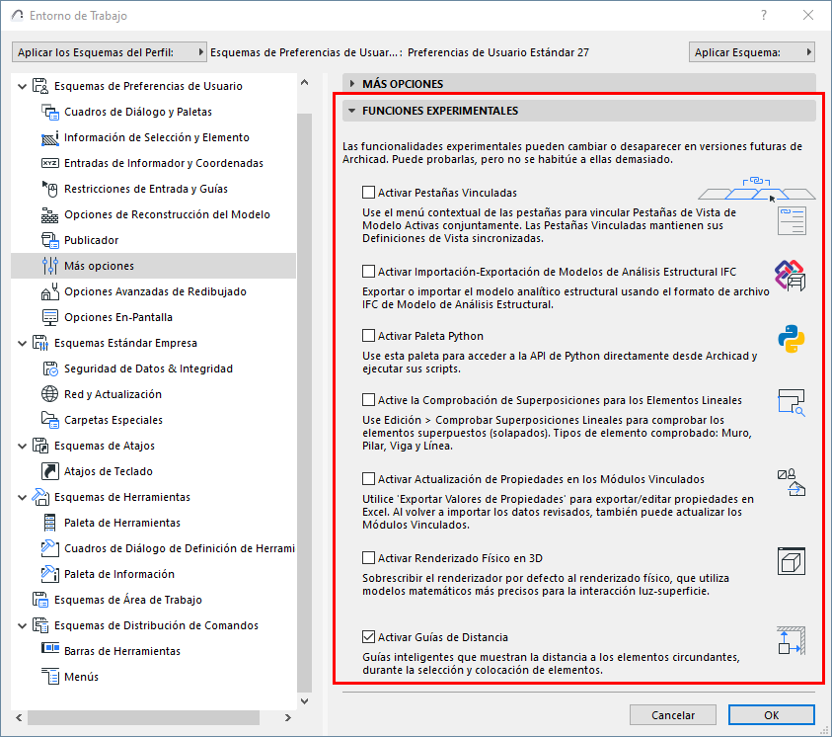The width and height of the screenshot is (832, 737).
Task: Click the linear overlap check illustration icon
Action: click(x=792, y=402)
